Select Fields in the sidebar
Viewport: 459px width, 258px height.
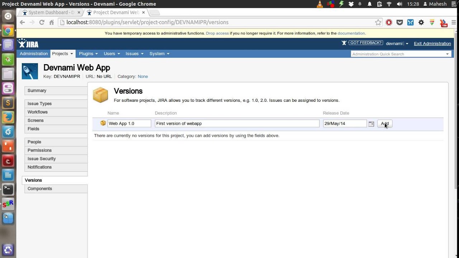tap(56, 129)
